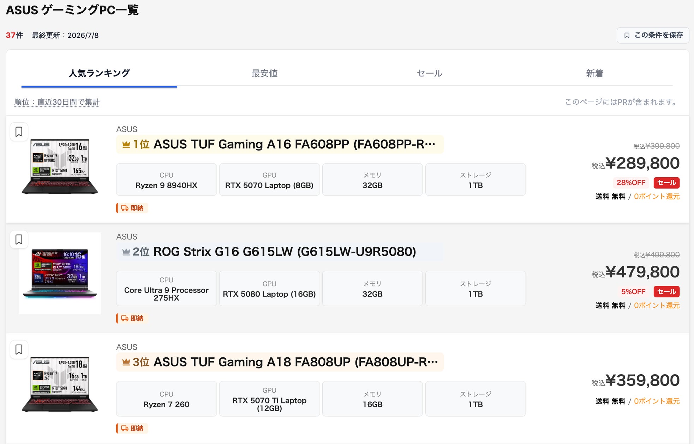Screen dimensions: 694x444
Task: Click the ROG Strix 1TB storage box
Action: click(475, 289)
